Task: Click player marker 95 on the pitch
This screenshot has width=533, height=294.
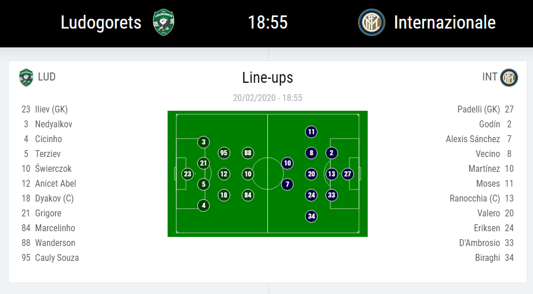Action: (x=224, y=153)
